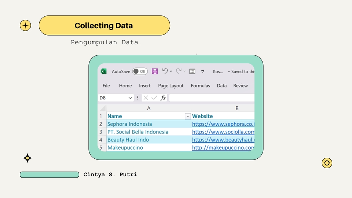Select row 5 header
The image size is (352, 198).
(101, 147)
